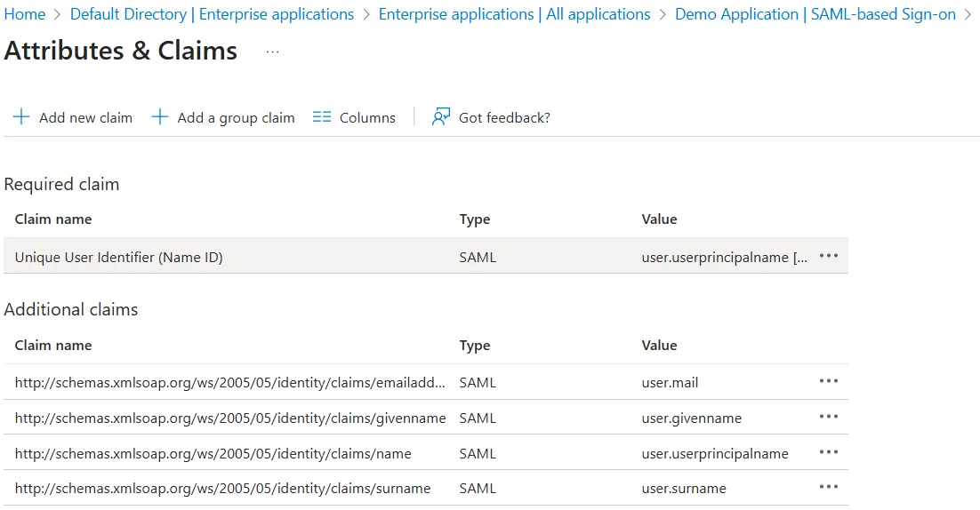Viewport: 980px width, 510px height.
Task: Select the claims/surname claim name
Action: point(222,488)
